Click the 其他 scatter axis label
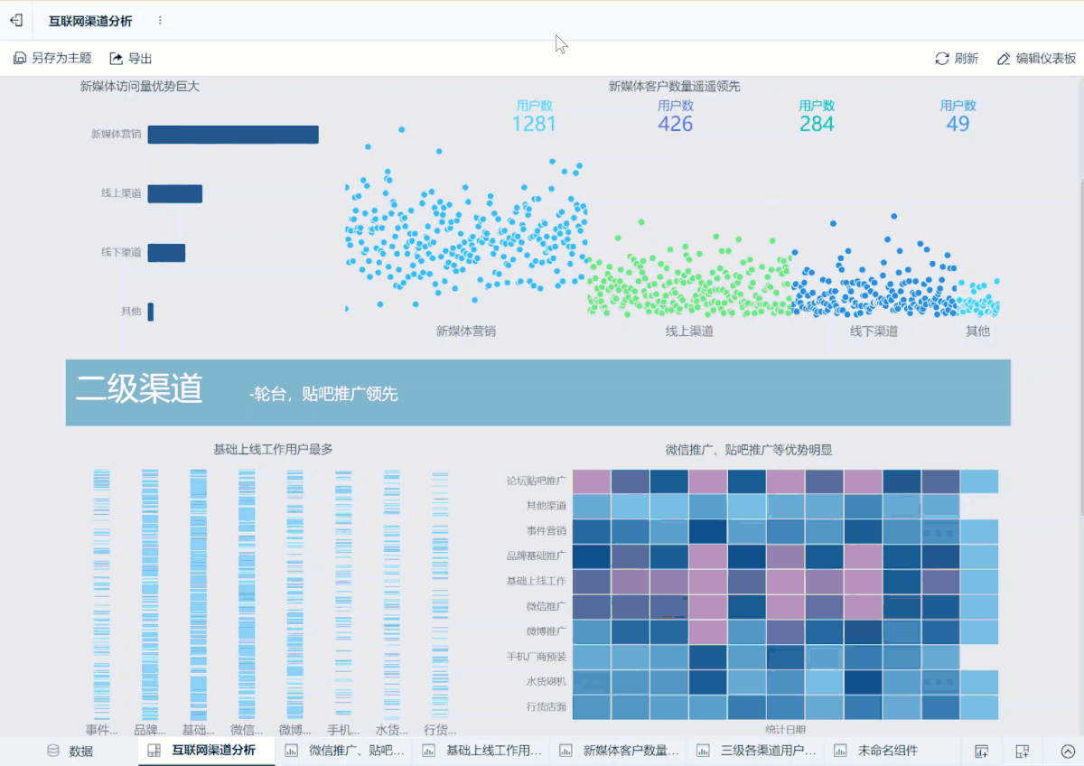 point(977,331)
